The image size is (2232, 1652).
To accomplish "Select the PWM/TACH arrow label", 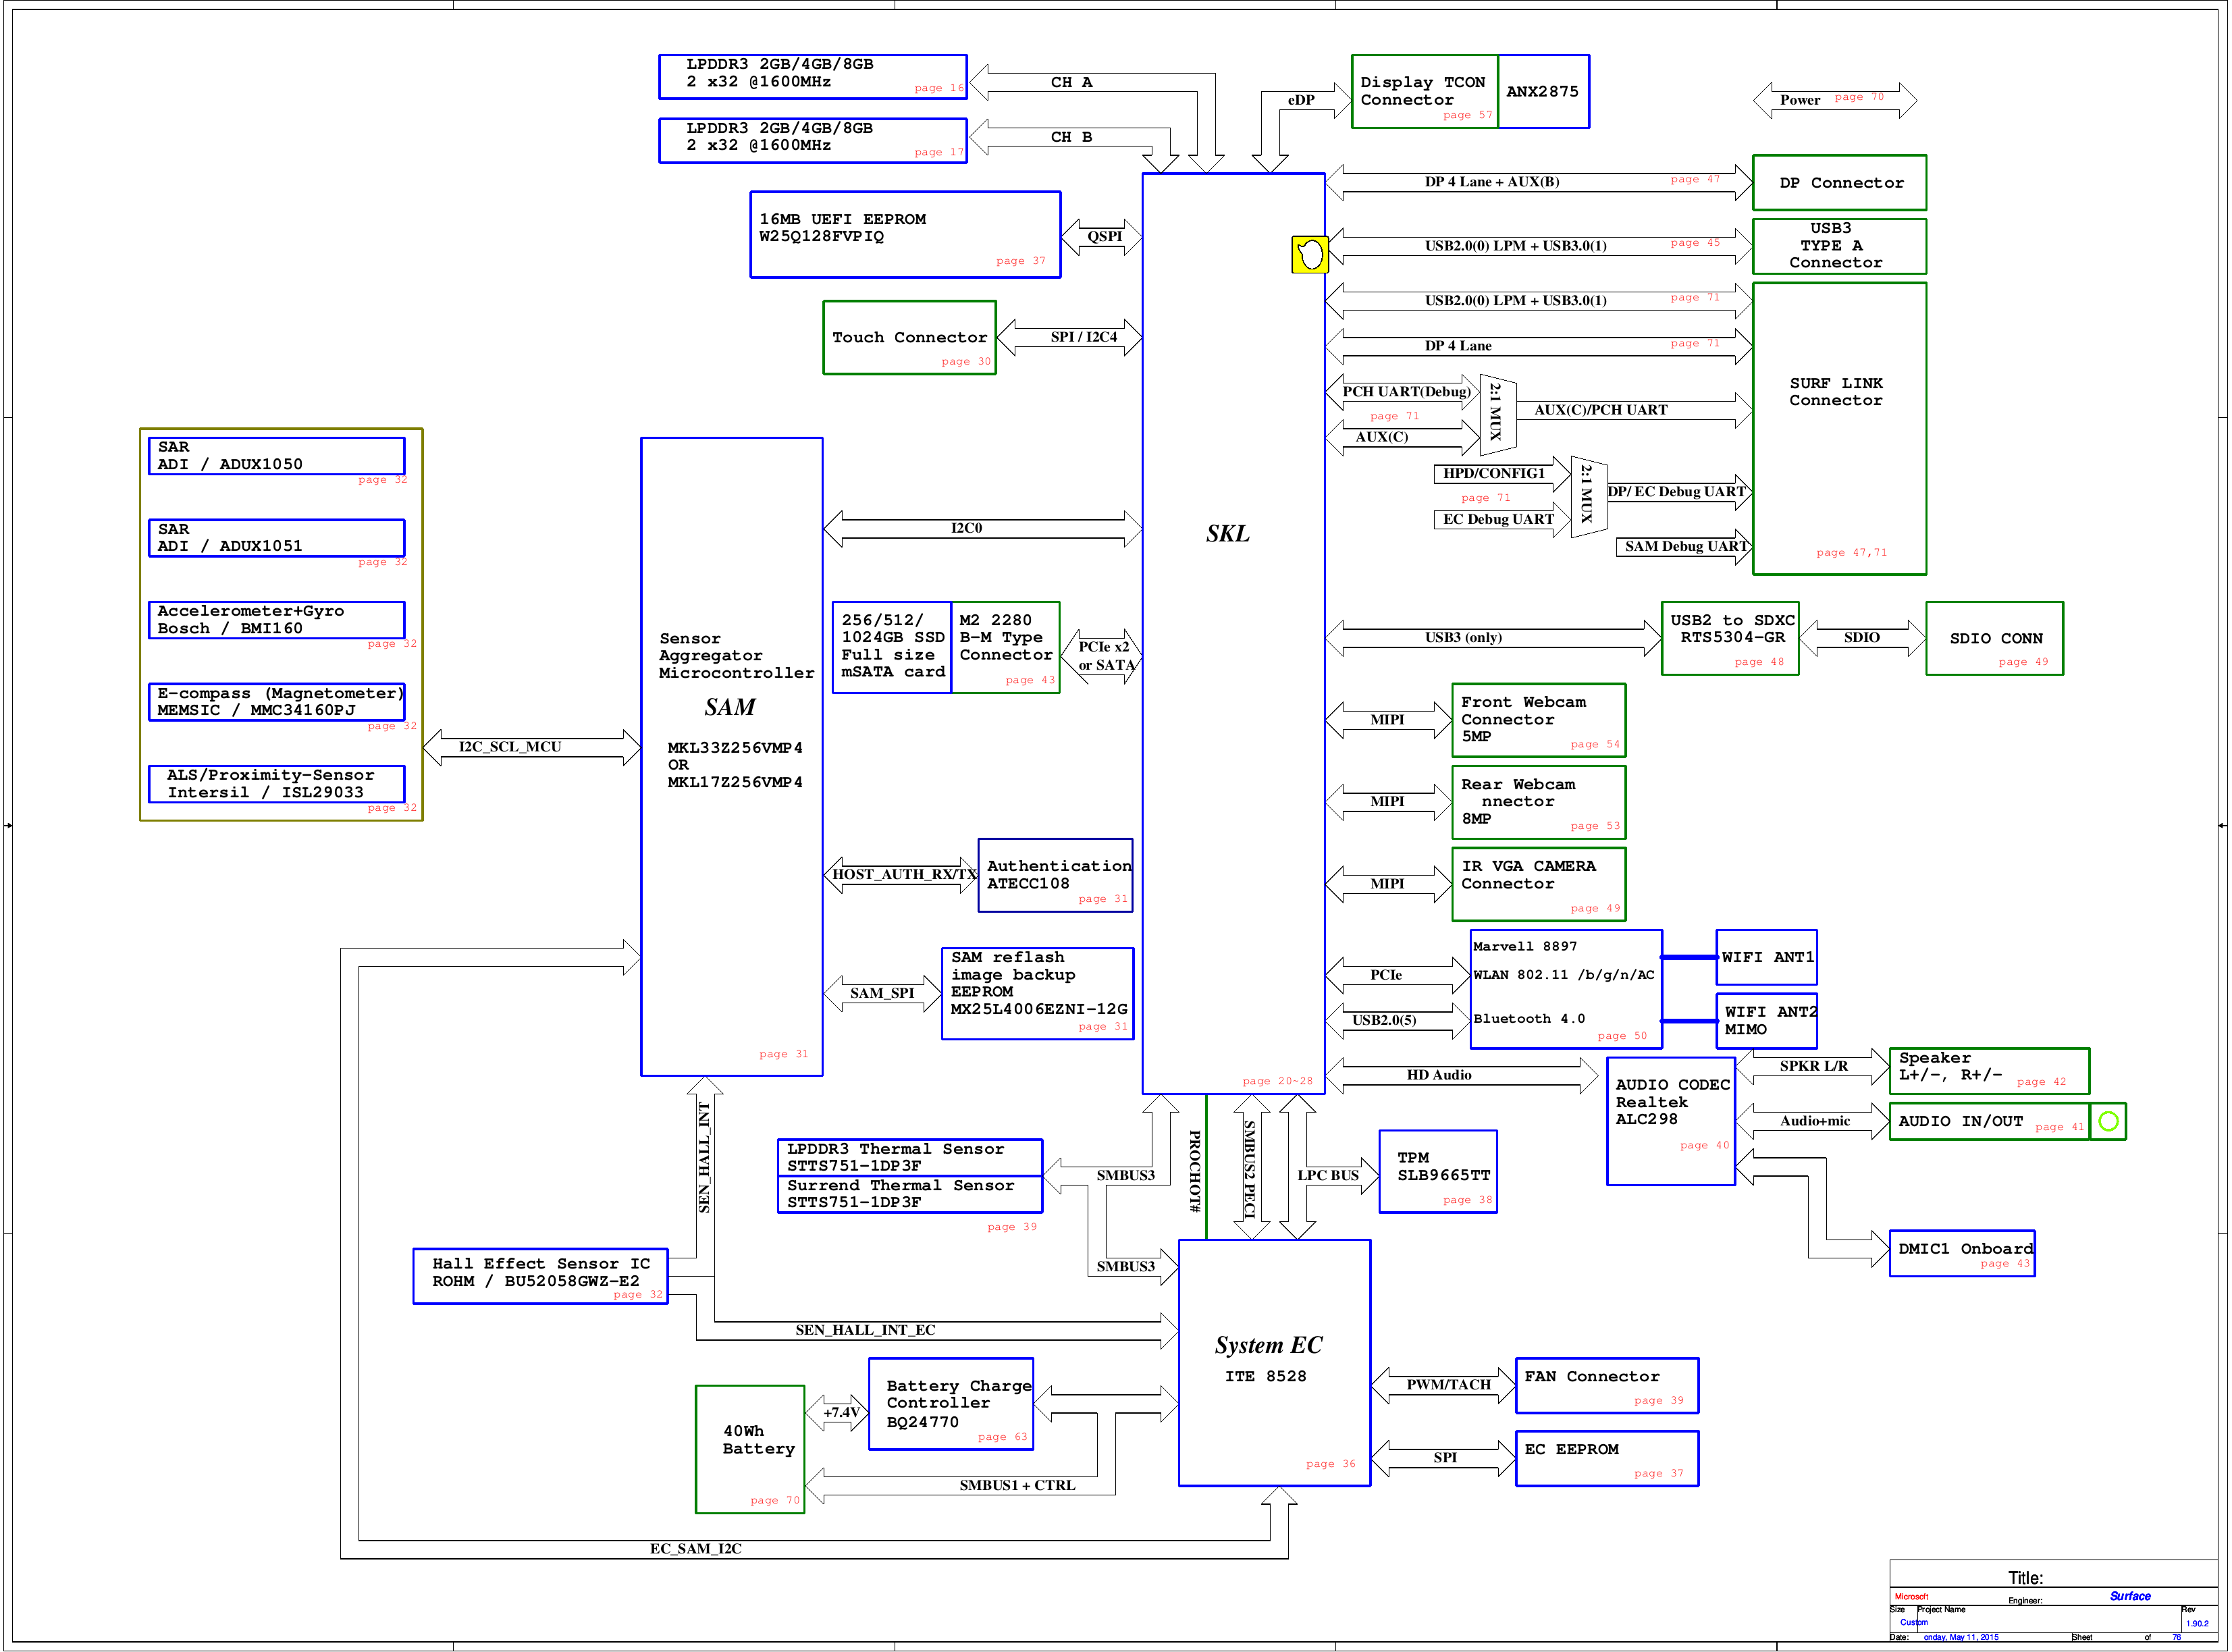I will 1448,1386.
